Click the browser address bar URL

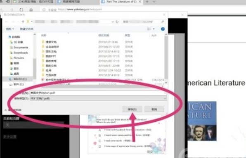click(x=80, y=9)
